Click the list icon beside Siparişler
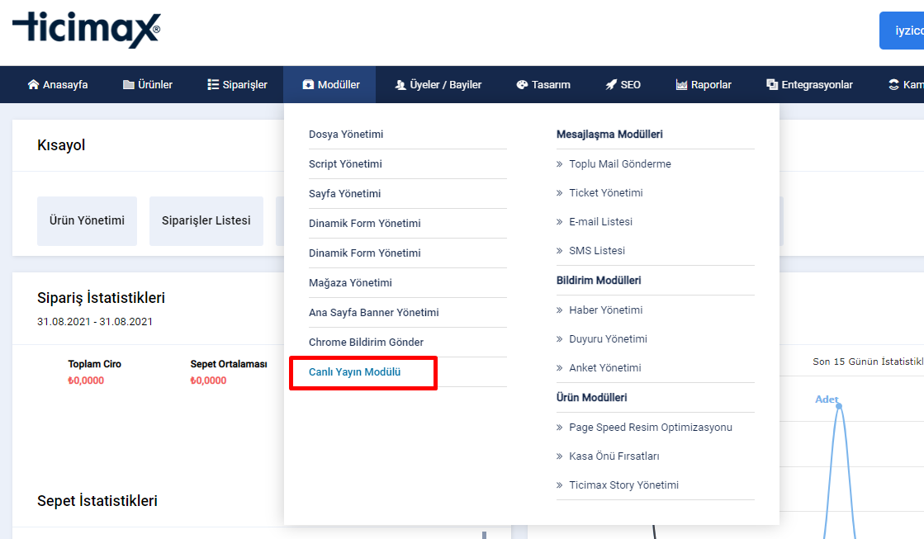924x539 pixels. [213, 85]
